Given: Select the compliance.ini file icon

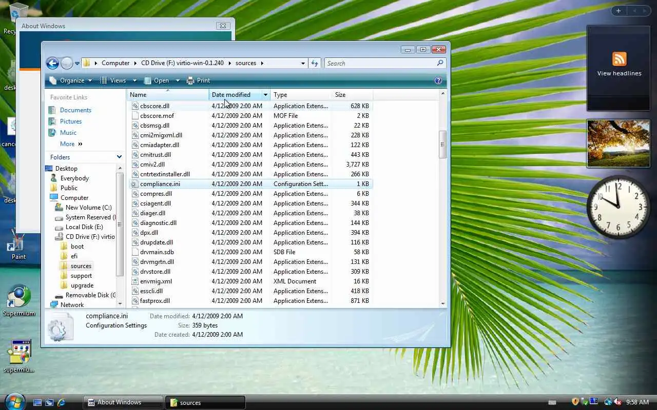Looking at the screenshot, I should 135,184.
